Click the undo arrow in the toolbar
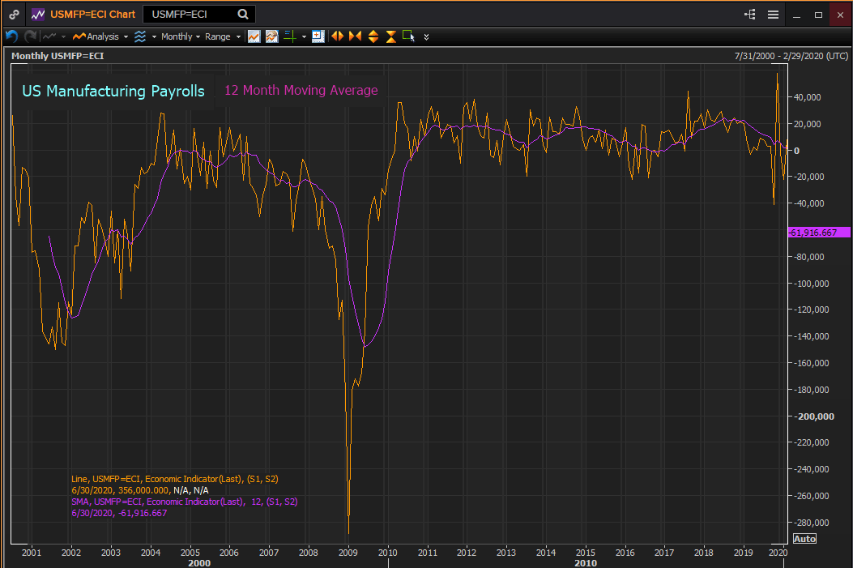The image size is (853, 568). click(11, 36)
